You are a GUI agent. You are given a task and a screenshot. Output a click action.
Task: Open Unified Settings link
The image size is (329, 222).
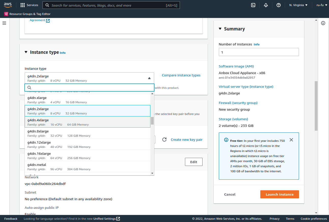coord(107,219)
